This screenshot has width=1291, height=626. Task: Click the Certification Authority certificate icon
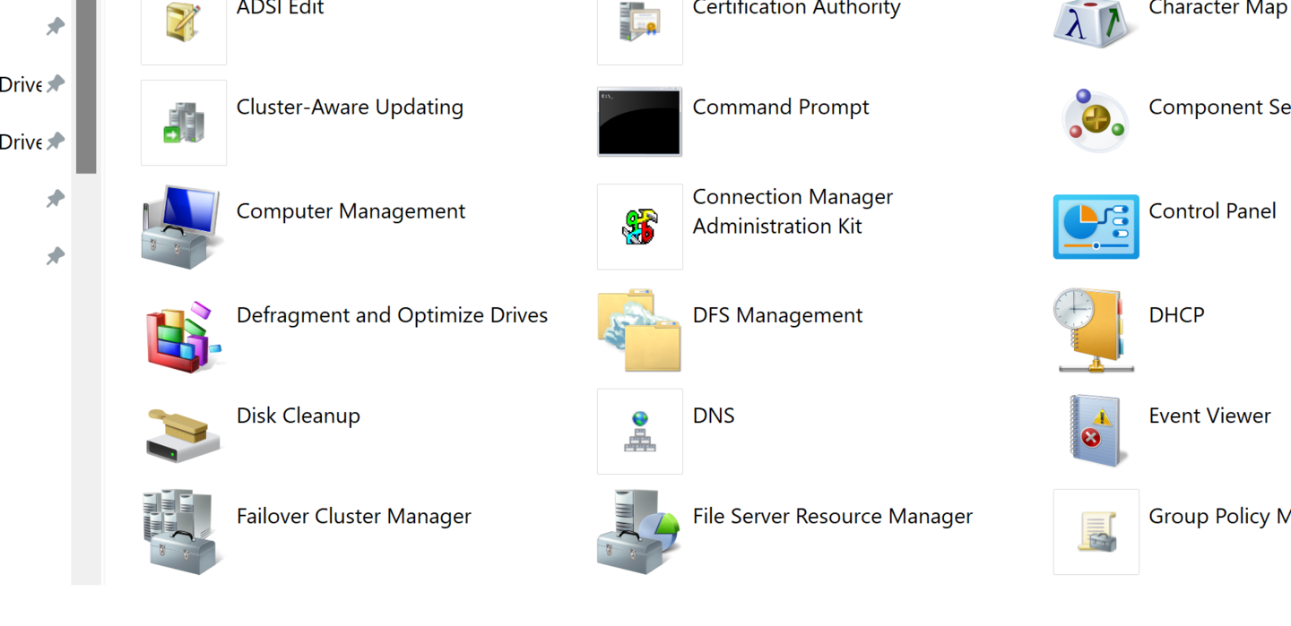click(639, 23)
